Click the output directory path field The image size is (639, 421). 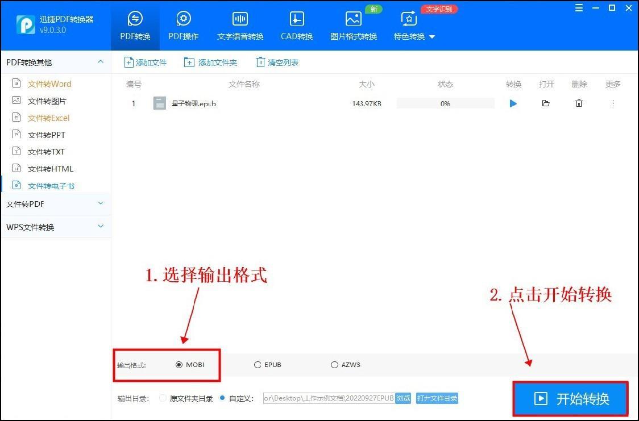328,398
